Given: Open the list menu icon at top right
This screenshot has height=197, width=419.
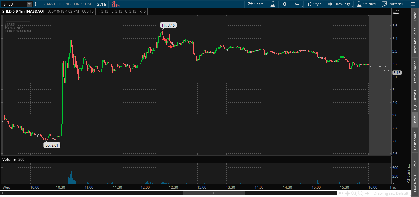Looking at the screenshot, I should 413,4.
